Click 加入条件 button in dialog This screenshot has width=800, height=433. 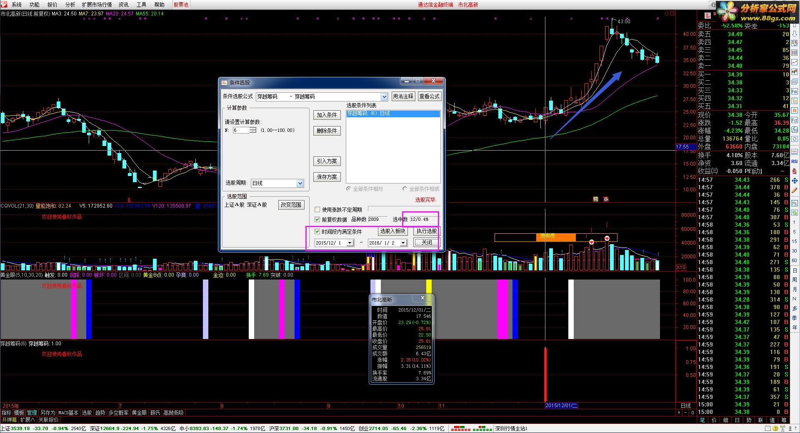coord(327,115)
